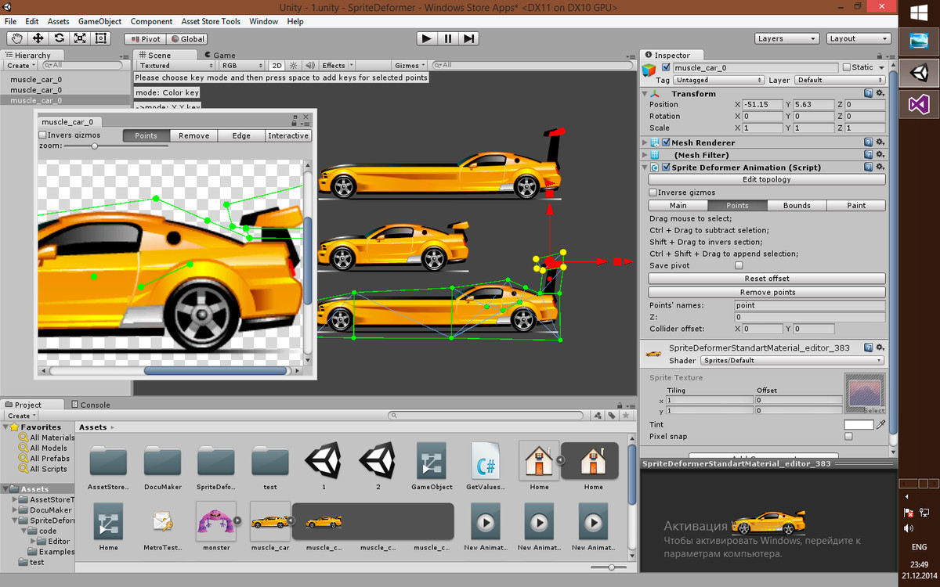The width and height of the screenshot is (940, 587).
Task: Open Transform component gear menu
Action: click(x=880, y=93)
